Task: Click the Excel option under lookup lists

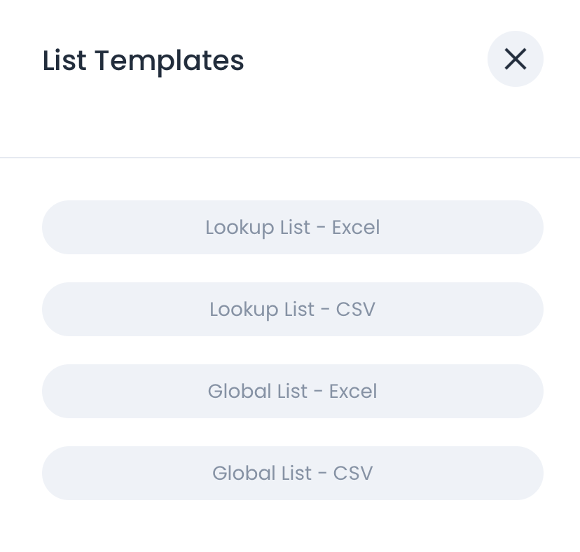Action: [292, 227]
